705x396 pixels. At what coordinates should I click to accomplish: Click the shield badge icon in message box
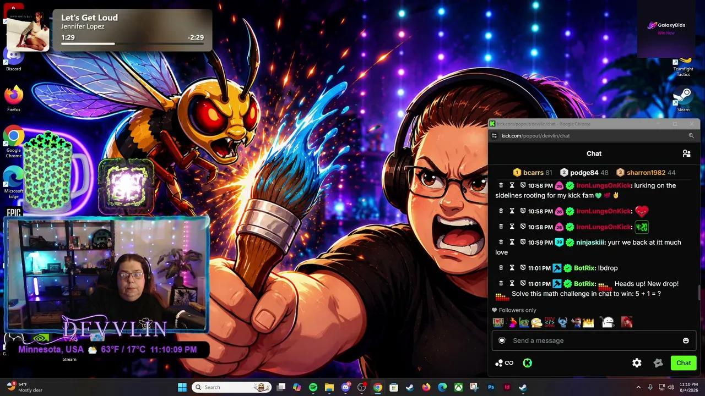pyautogui.click(x=502, y=340)
